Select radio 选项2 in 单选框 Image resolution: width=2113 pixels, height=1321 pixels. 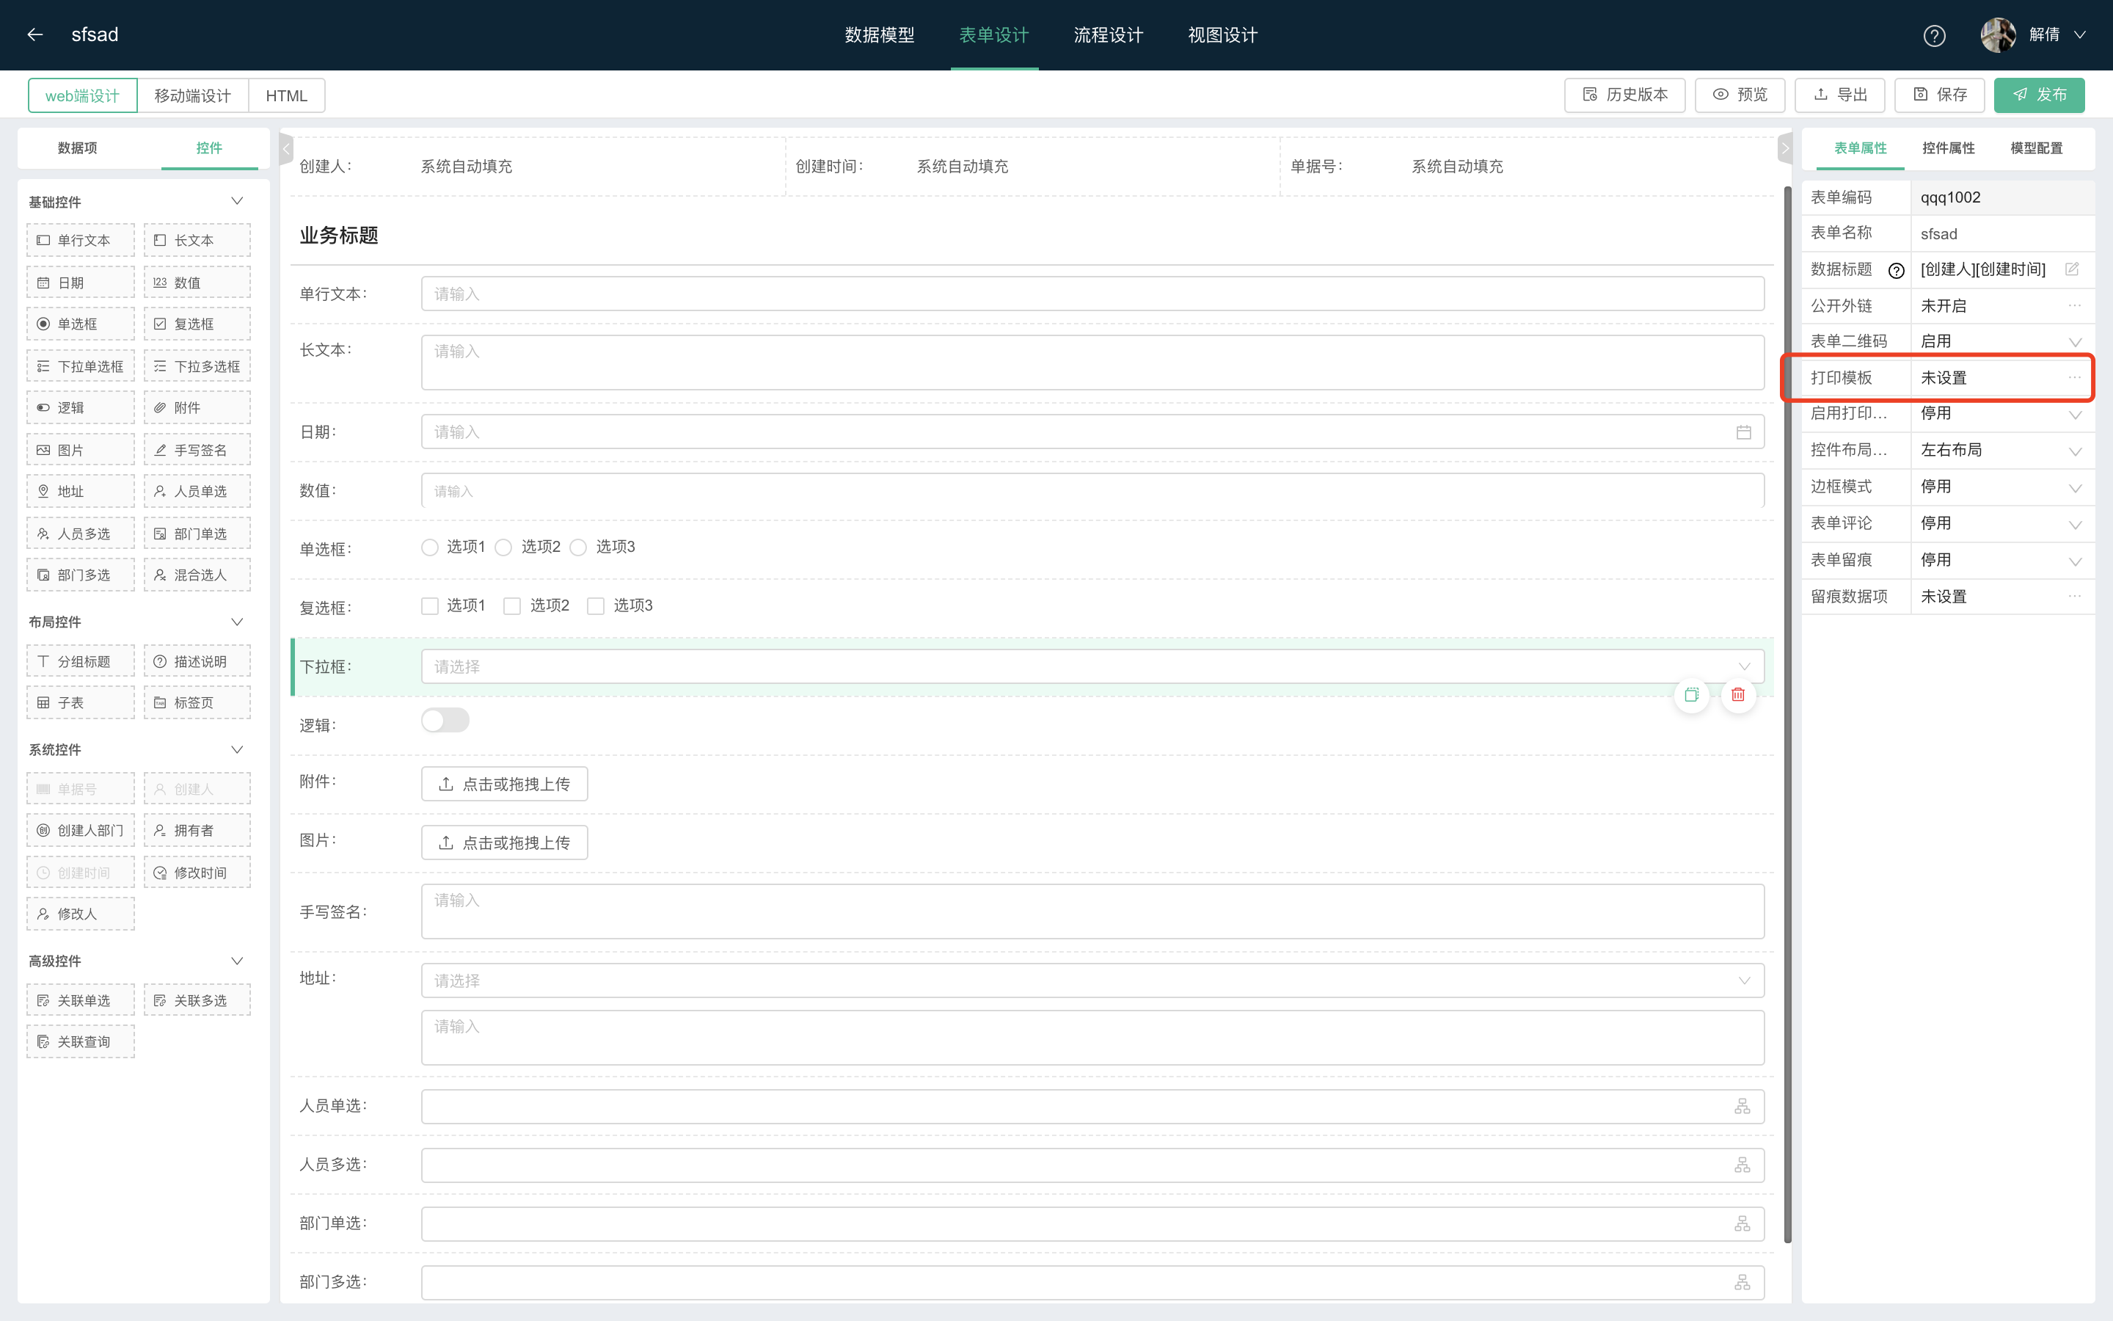point(504,547)
